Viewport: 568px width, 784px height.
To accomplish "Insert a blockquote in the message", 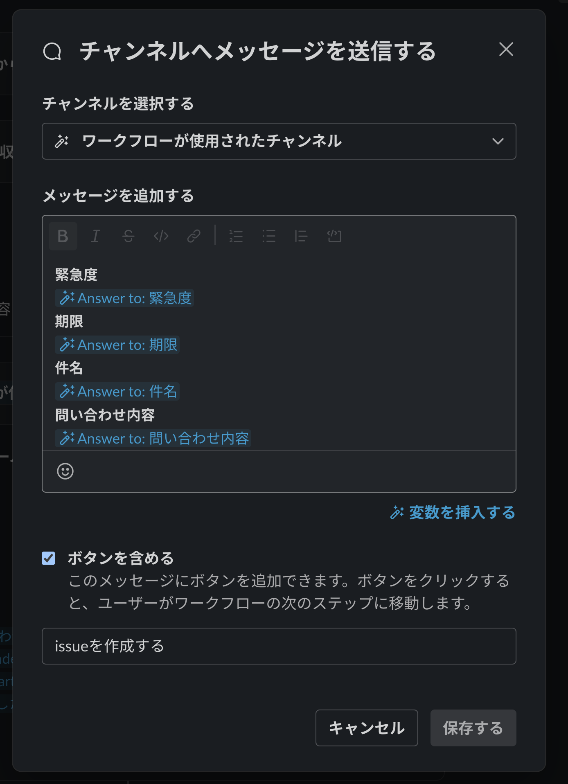I will [x=302, y=236].
